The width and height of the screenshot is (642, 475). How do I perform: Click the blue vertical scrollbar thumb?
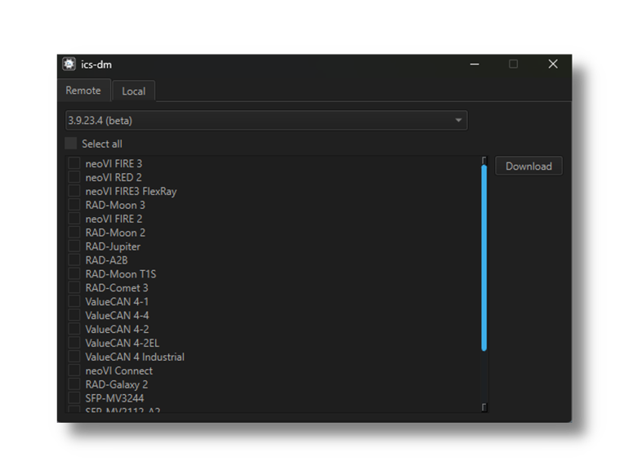[x=484, y=258]
